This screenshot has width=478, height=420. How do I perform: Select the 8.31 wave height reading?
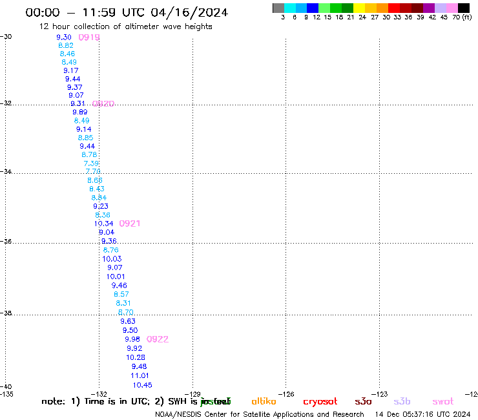pos(123,303)
